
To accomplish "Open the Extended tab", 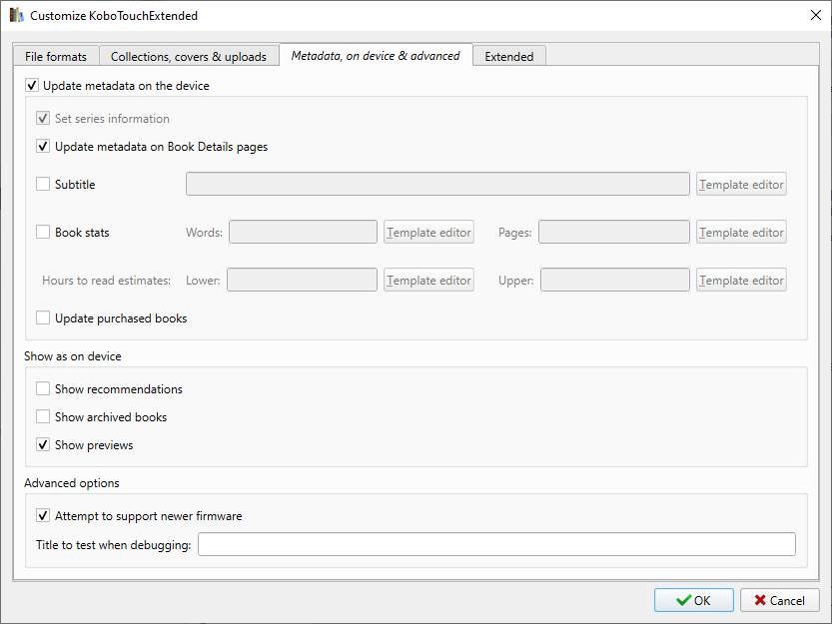I will tap(509, 57).
